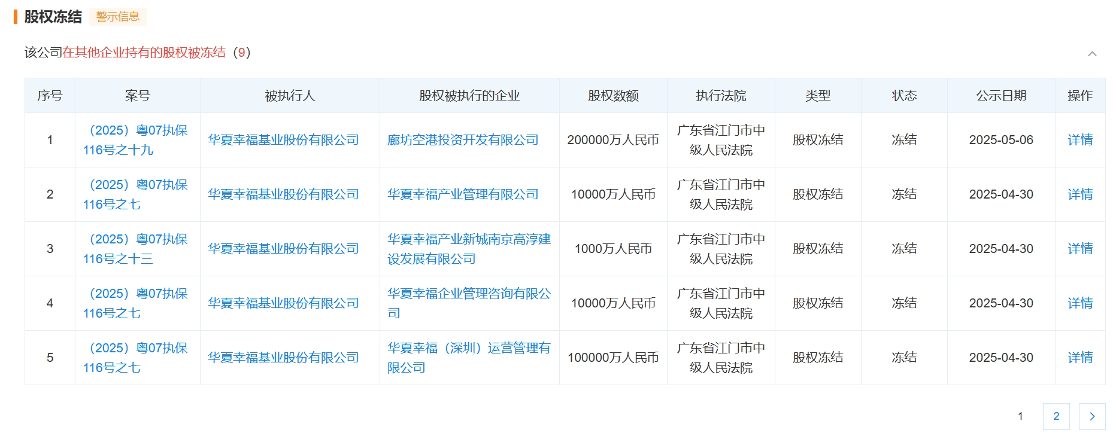Open 华夏幸福基业股份有限公司 in row 4

pyautogui.click(x=283, y=303)
